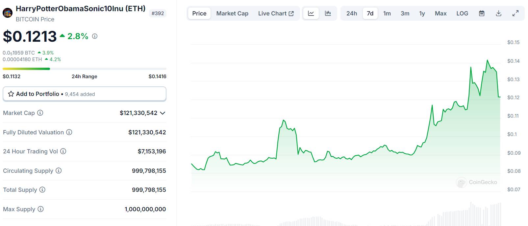Viewport: 528px width, 226px height.
Task: Set chart range to 24h
Action: [x=352, y=13]
